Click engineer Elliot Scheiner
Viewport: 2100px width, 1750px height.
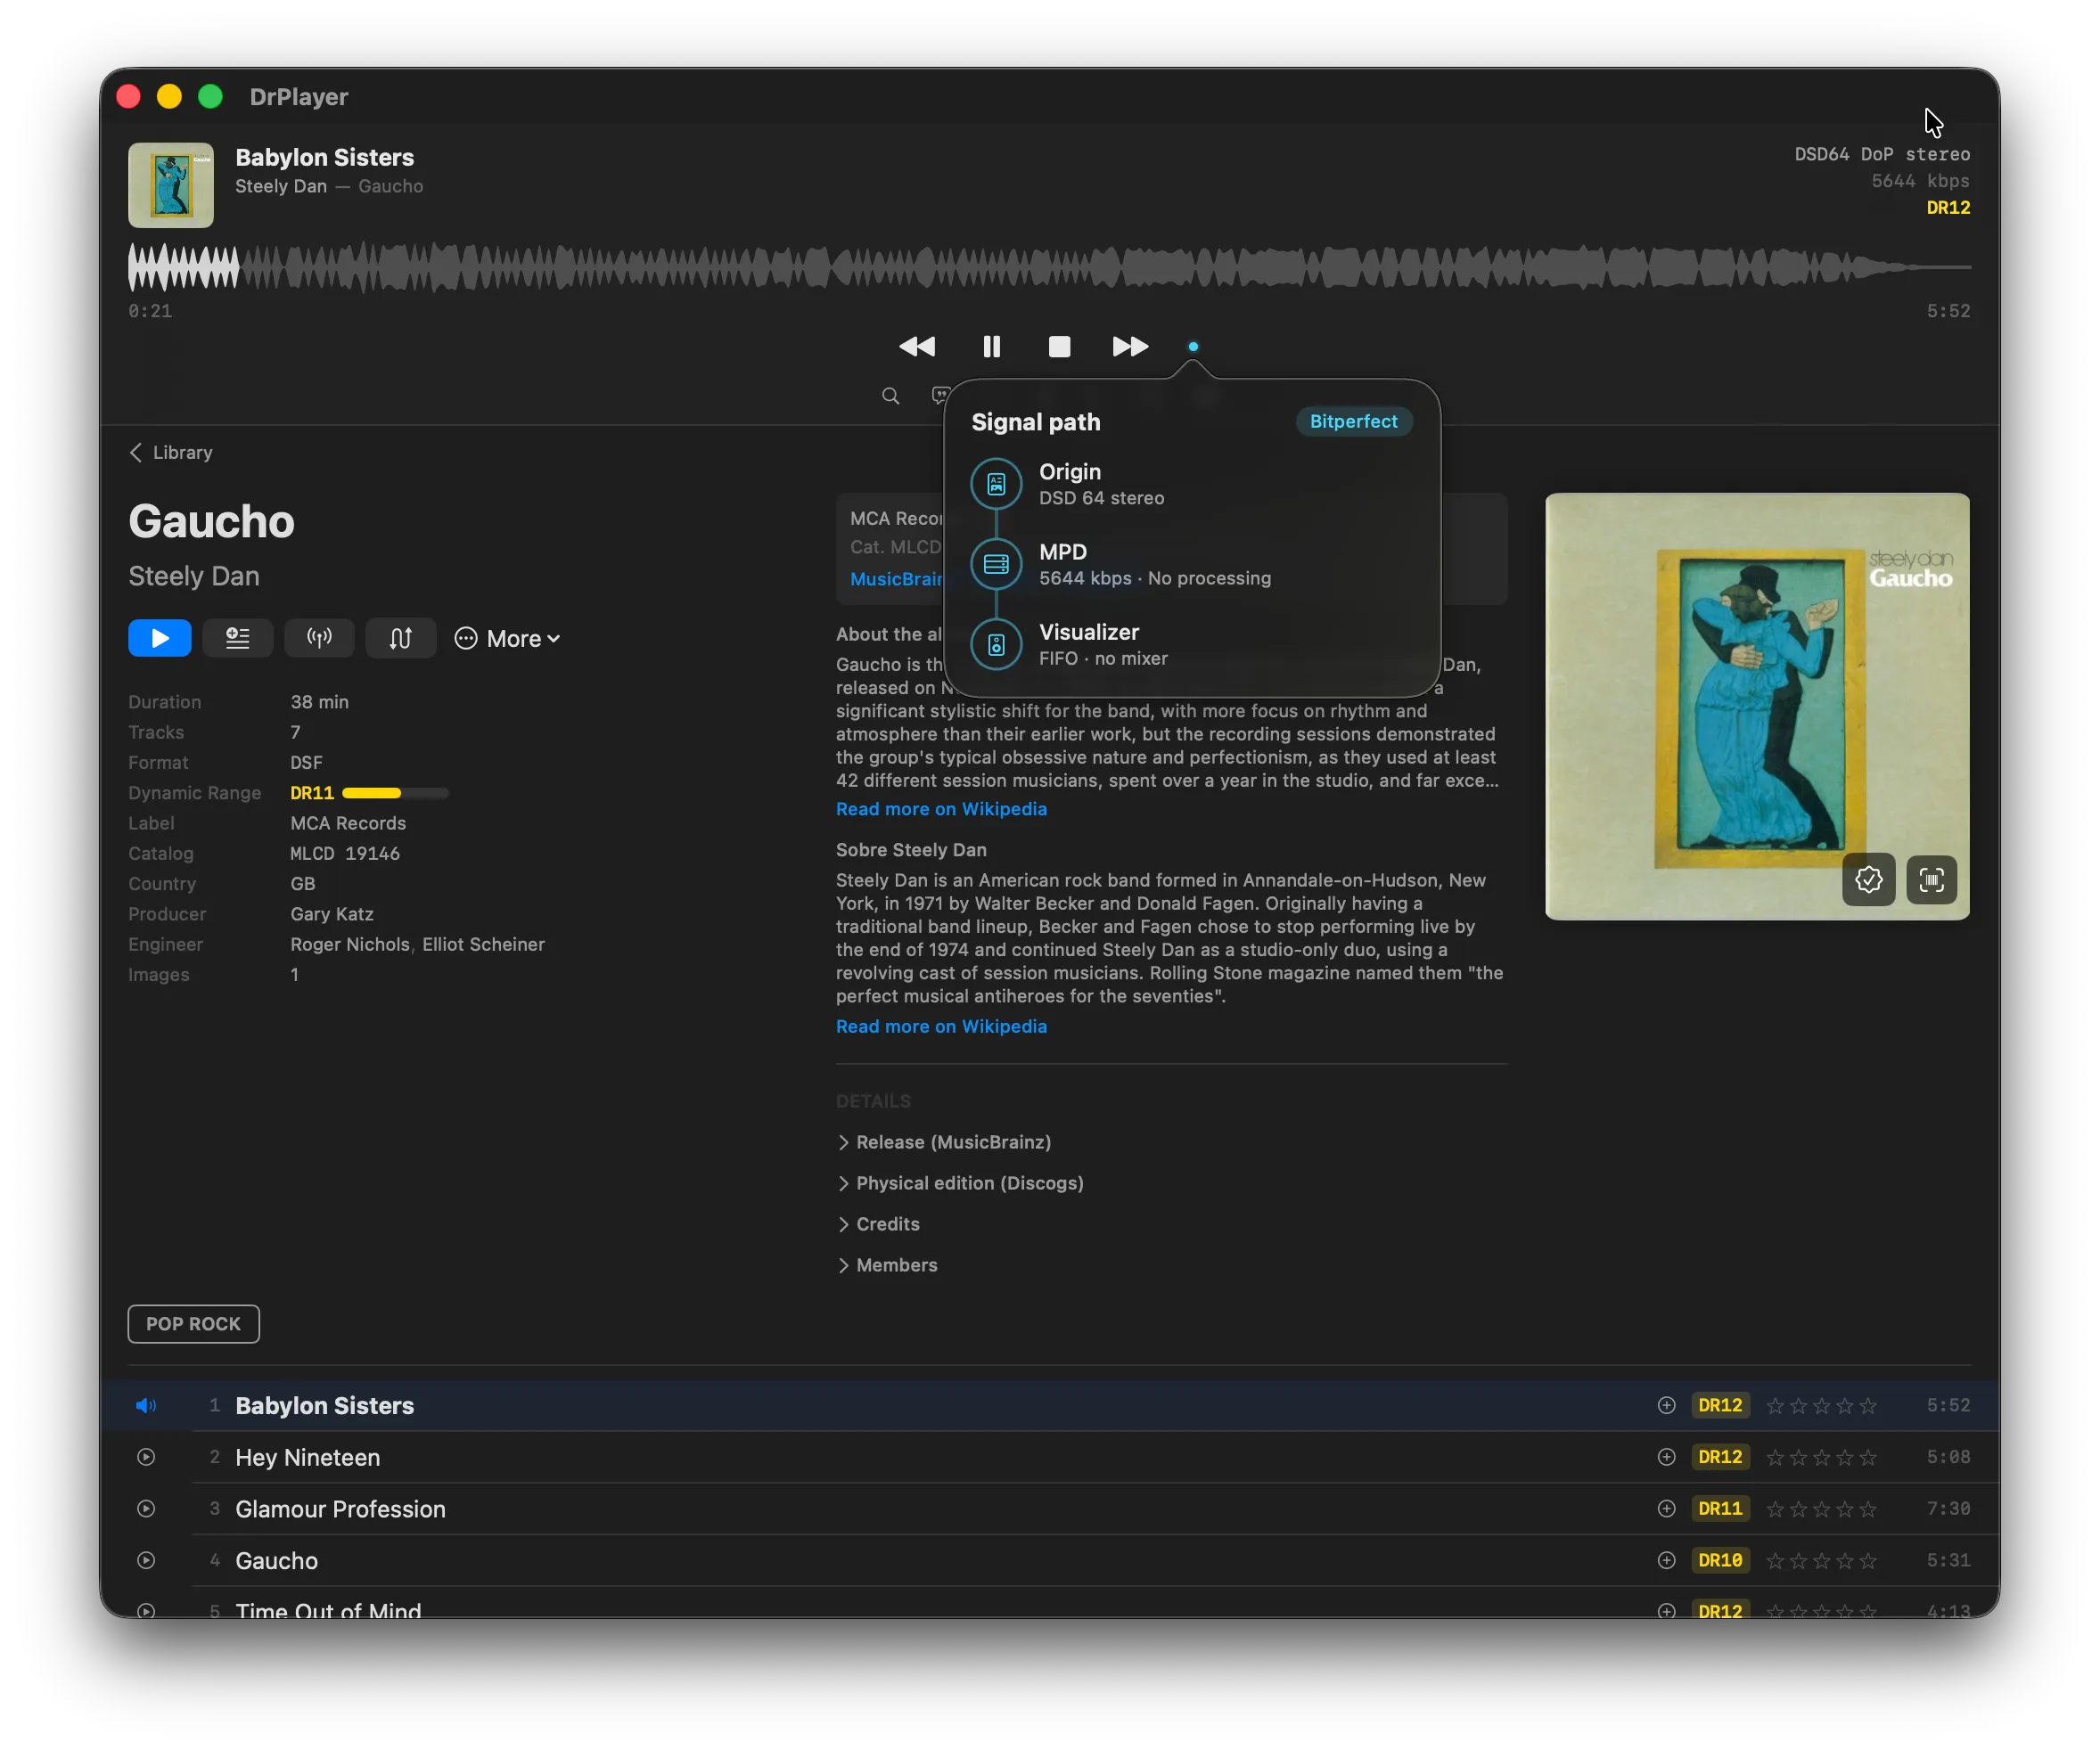pos(483,945)
